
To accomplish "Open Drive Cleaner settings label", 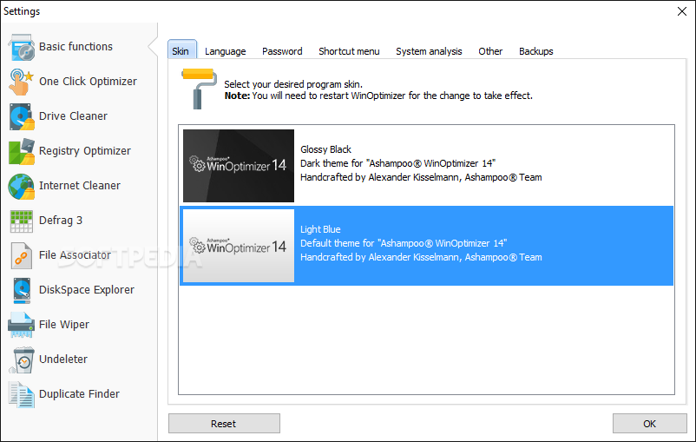I will 73,116.
